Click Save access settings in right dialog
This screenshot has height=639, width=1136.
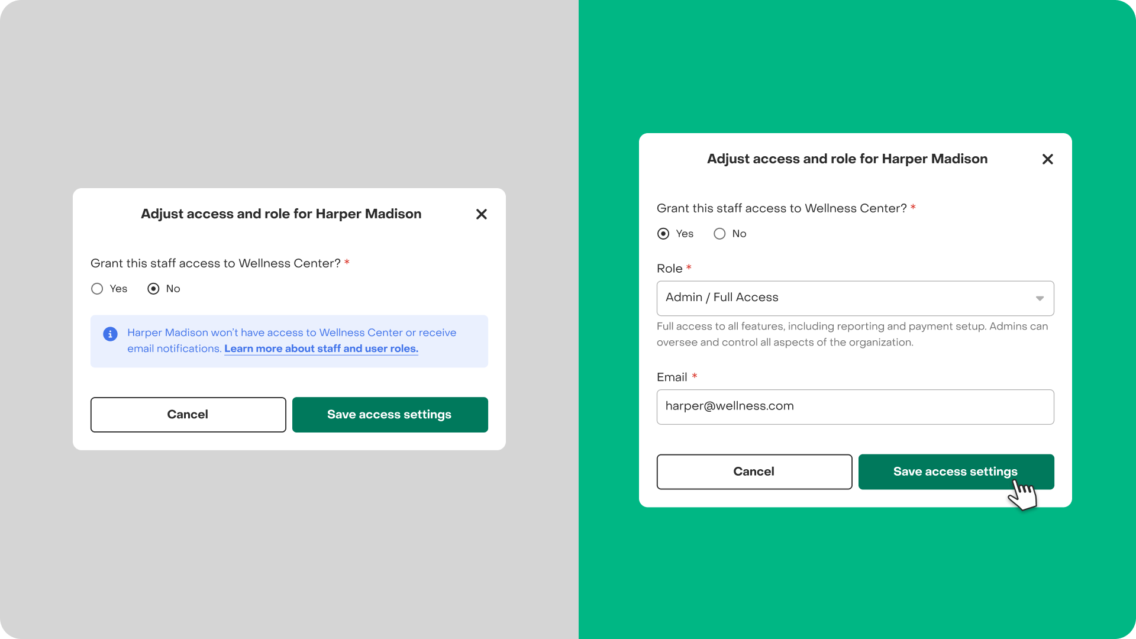(955, 472)
